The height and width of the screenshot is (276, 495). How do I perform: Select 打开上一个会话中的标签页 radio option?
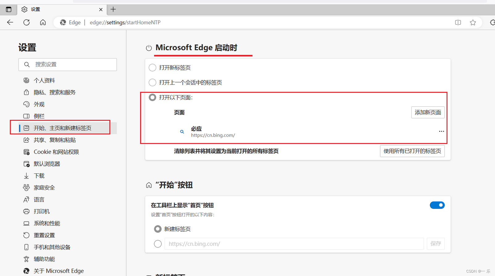(x=152, y=83)
